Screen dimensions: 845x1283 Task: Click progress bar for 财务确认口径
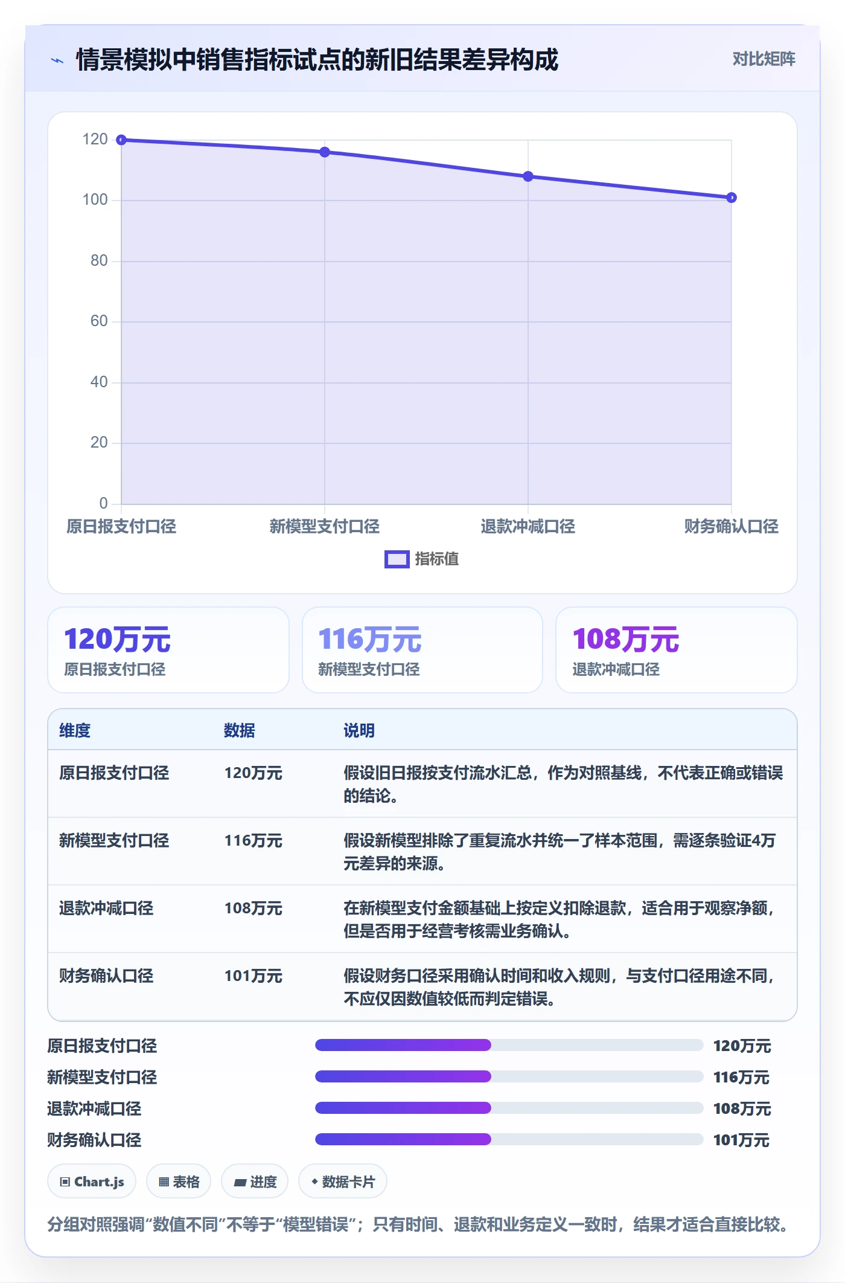pyautogui.click(x=509, y=1139)
